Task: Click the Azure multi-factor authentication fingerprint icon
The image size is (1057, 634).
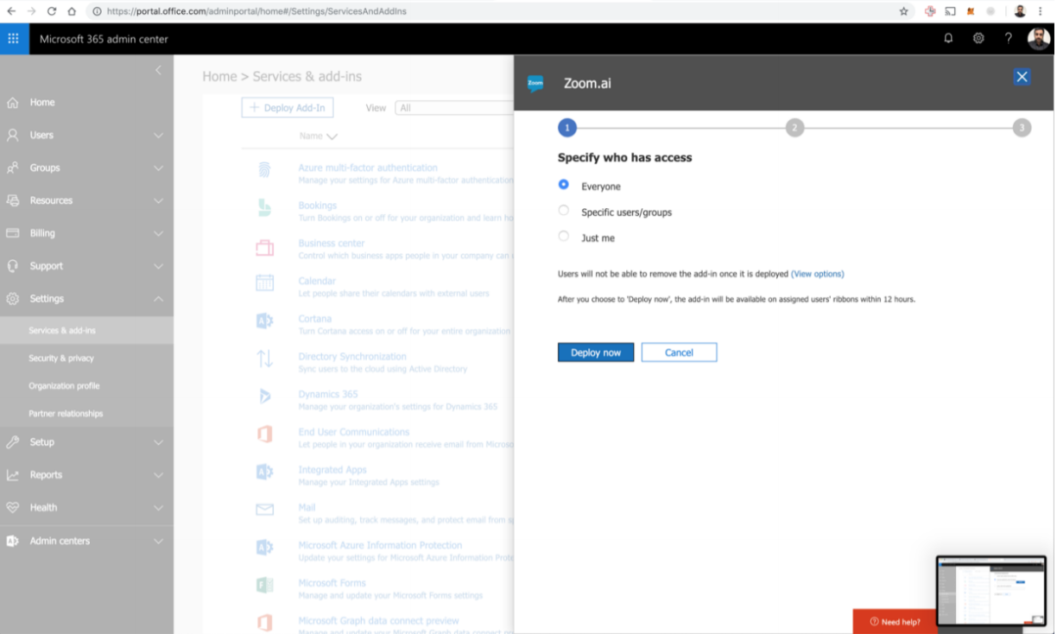Action: pos(264,169)
